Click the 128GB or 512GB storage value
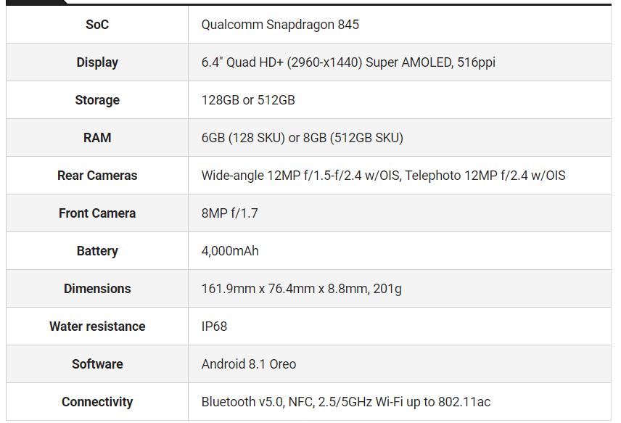Viewport: 621px width, 423px height. click(x=248, y=100)
